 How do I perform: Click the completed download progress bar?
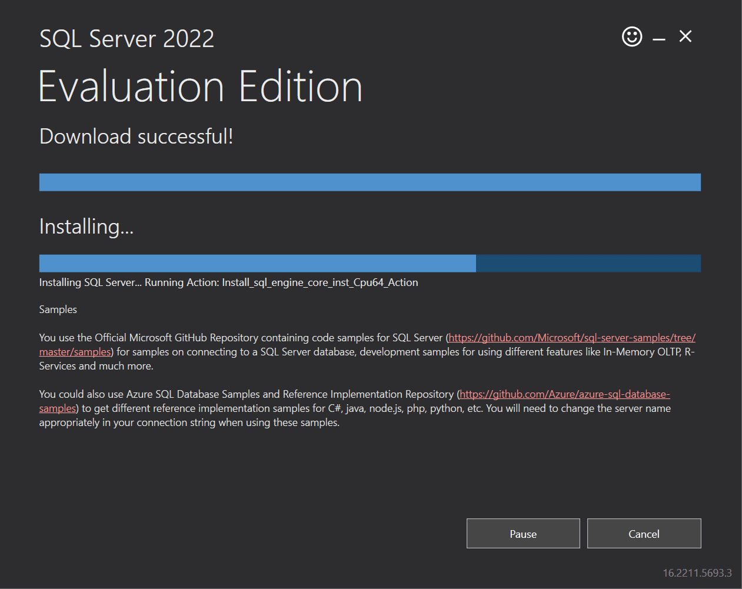(x=370, y=182)
